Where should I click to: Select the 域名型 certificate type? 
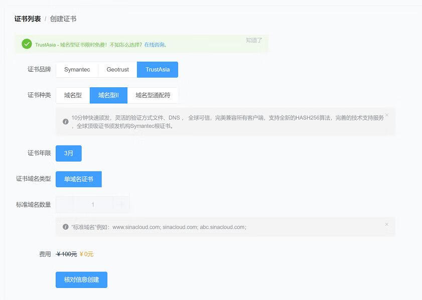pyautogui.click(x=73, y=95)
